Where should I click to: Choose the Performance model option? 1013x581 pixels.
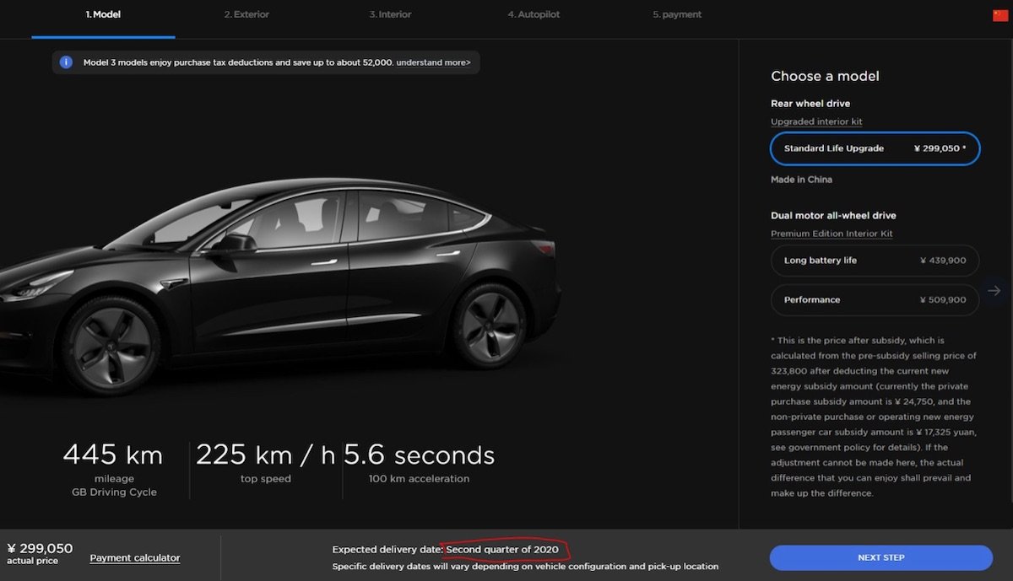[x=875, y=299]
